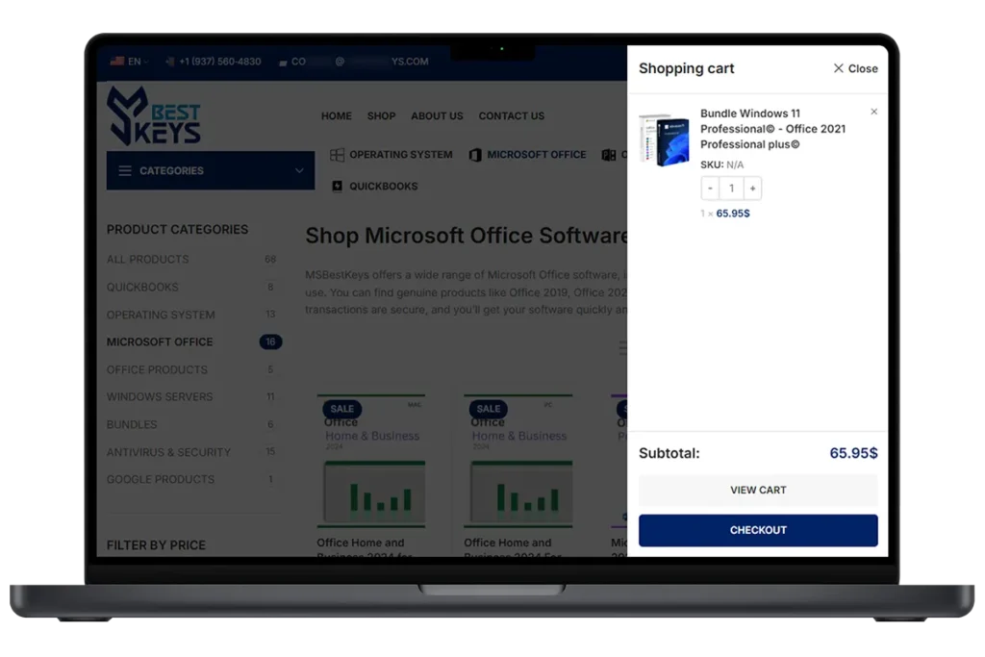Select Windows Servers product category
The image size is (985, 657).
point(160,397)
